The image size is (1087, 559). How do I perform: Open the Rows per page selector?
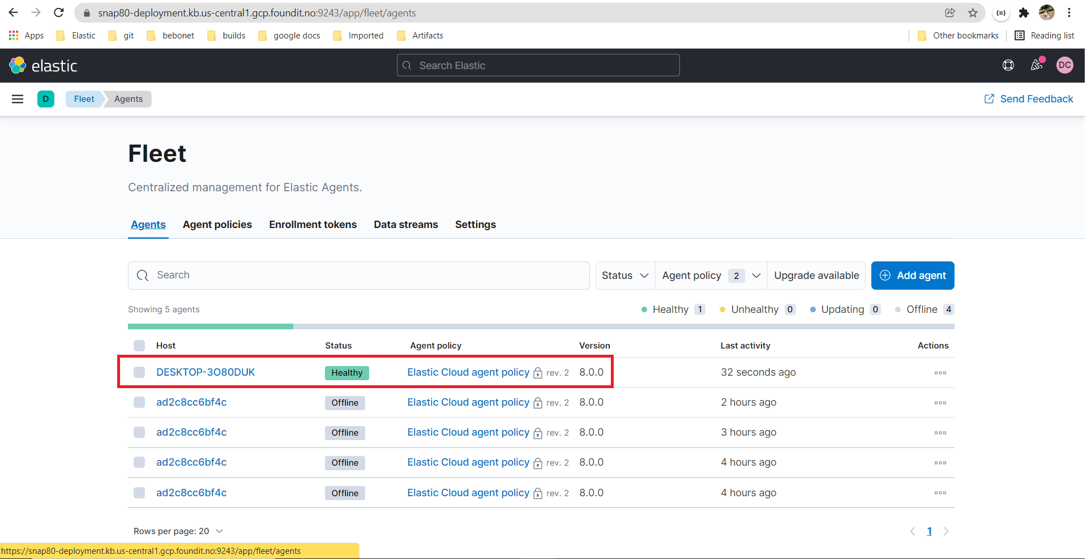coord(178,531)
